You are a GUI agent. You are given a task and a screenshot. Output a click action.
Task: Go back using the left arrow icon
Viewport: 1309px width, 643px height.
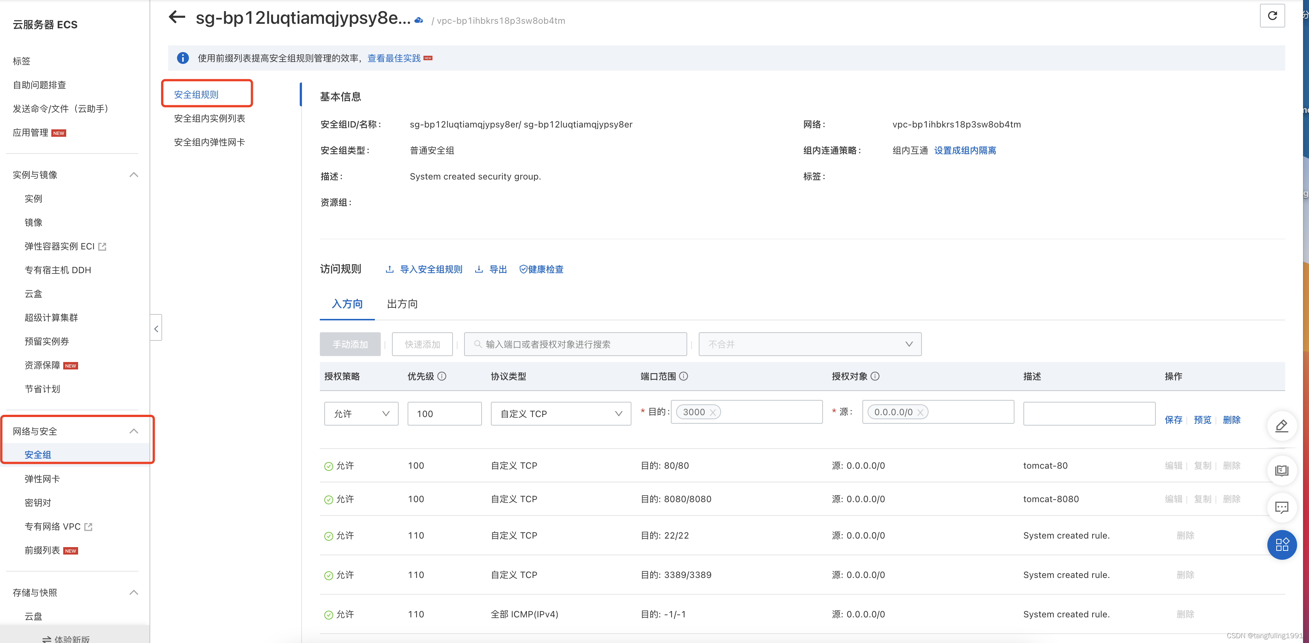point(177,17)
